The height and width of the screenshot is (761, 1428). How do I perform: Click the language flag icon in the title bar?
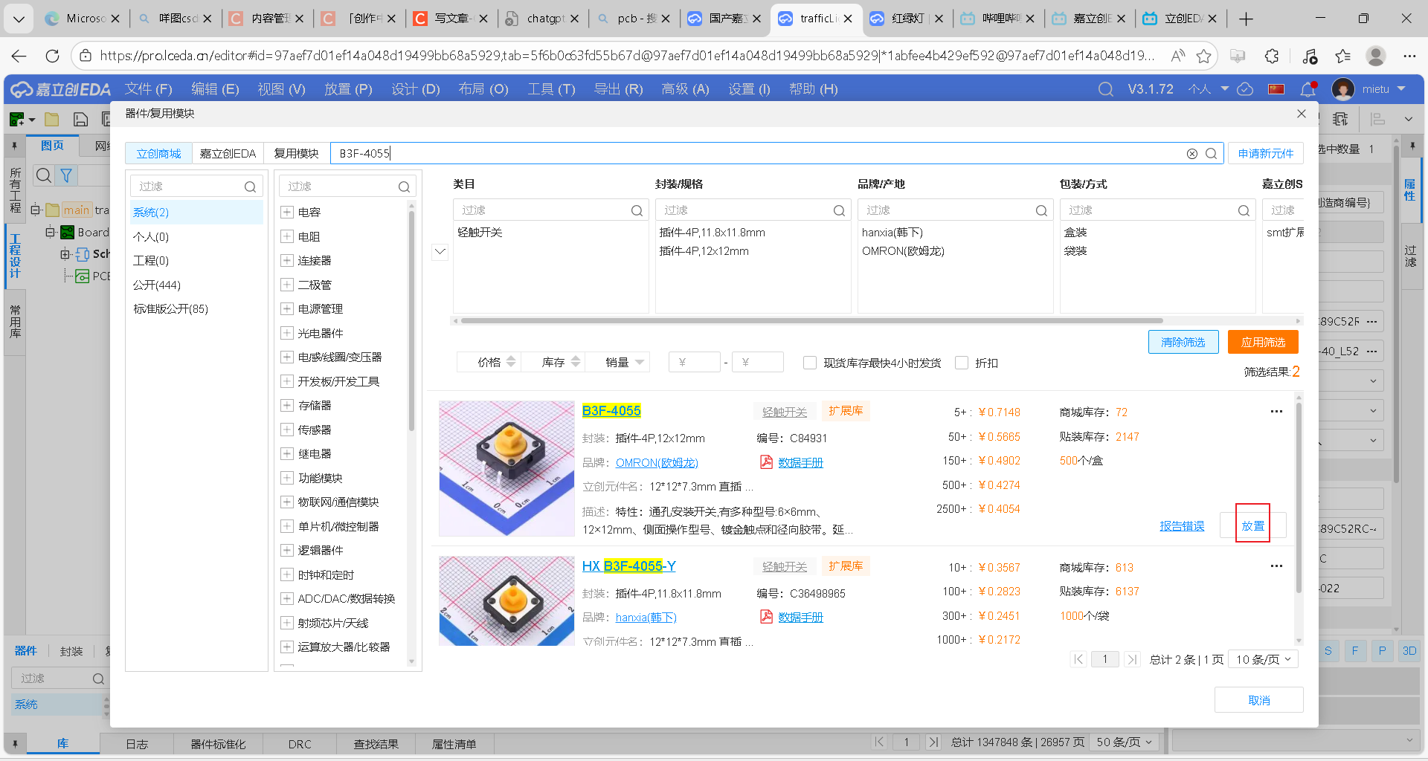click(1276, 88)
